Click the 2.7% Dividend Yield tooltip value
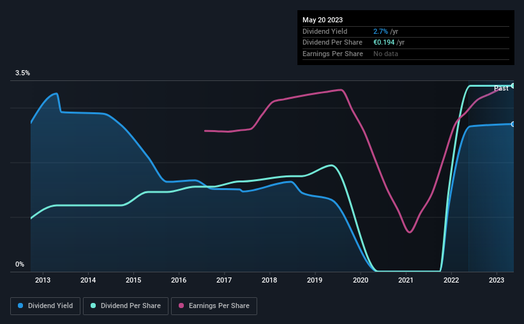The width and height of the screenshot is (524, 324). click(x=380, y=31)
